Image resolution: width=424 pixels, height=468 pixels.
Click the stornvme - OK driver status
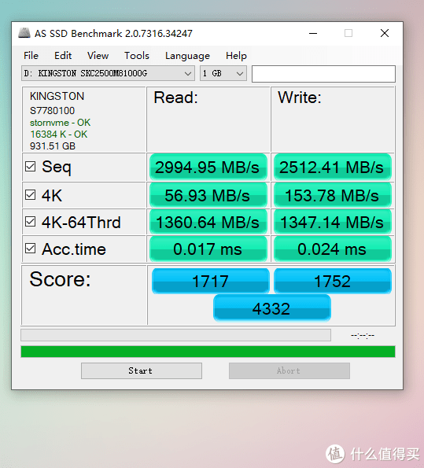pos(60,123)
